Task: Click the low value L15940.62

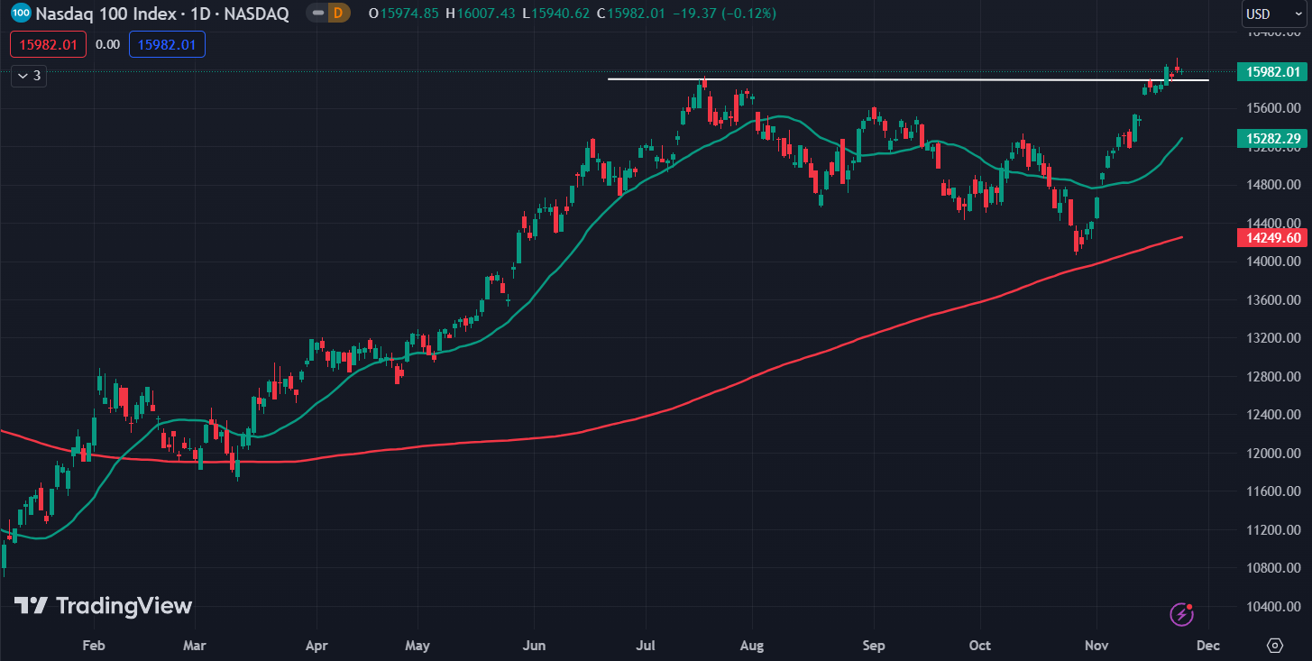Action: tap(558, 14)
